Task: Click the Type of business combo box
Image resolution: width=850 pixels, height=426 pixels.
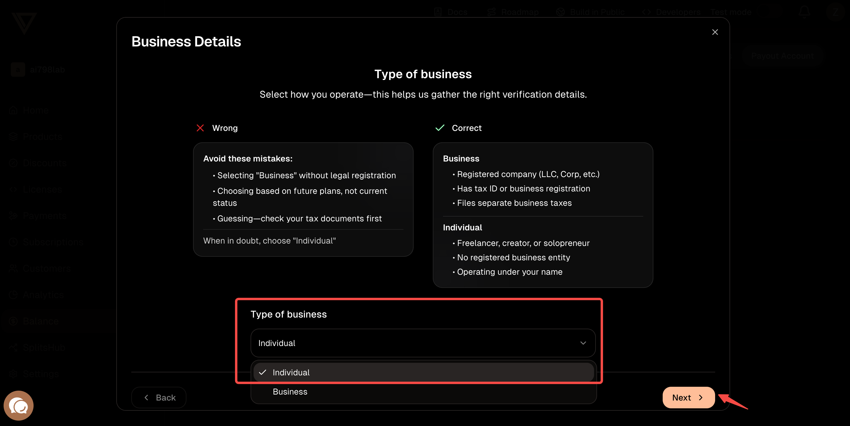Action: click(423, 343)
